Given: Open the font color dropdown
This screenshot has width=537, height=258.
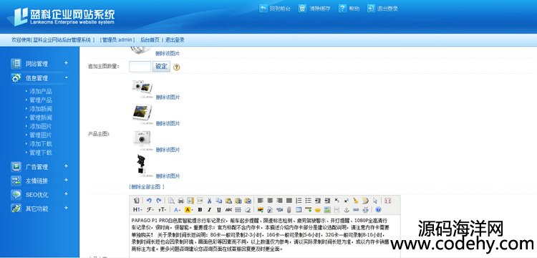Looking at the screenshot, I should tap(177, 209).
